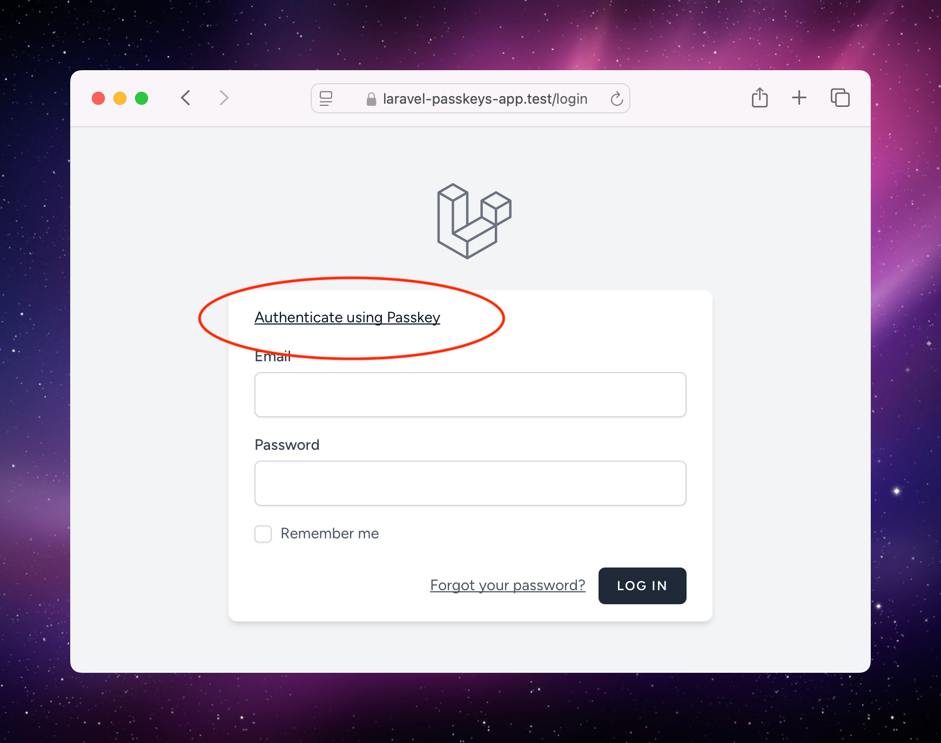The height and width of the screenshot is (743, 941).
Task: Click the Laravel logo
Action: 474,221
